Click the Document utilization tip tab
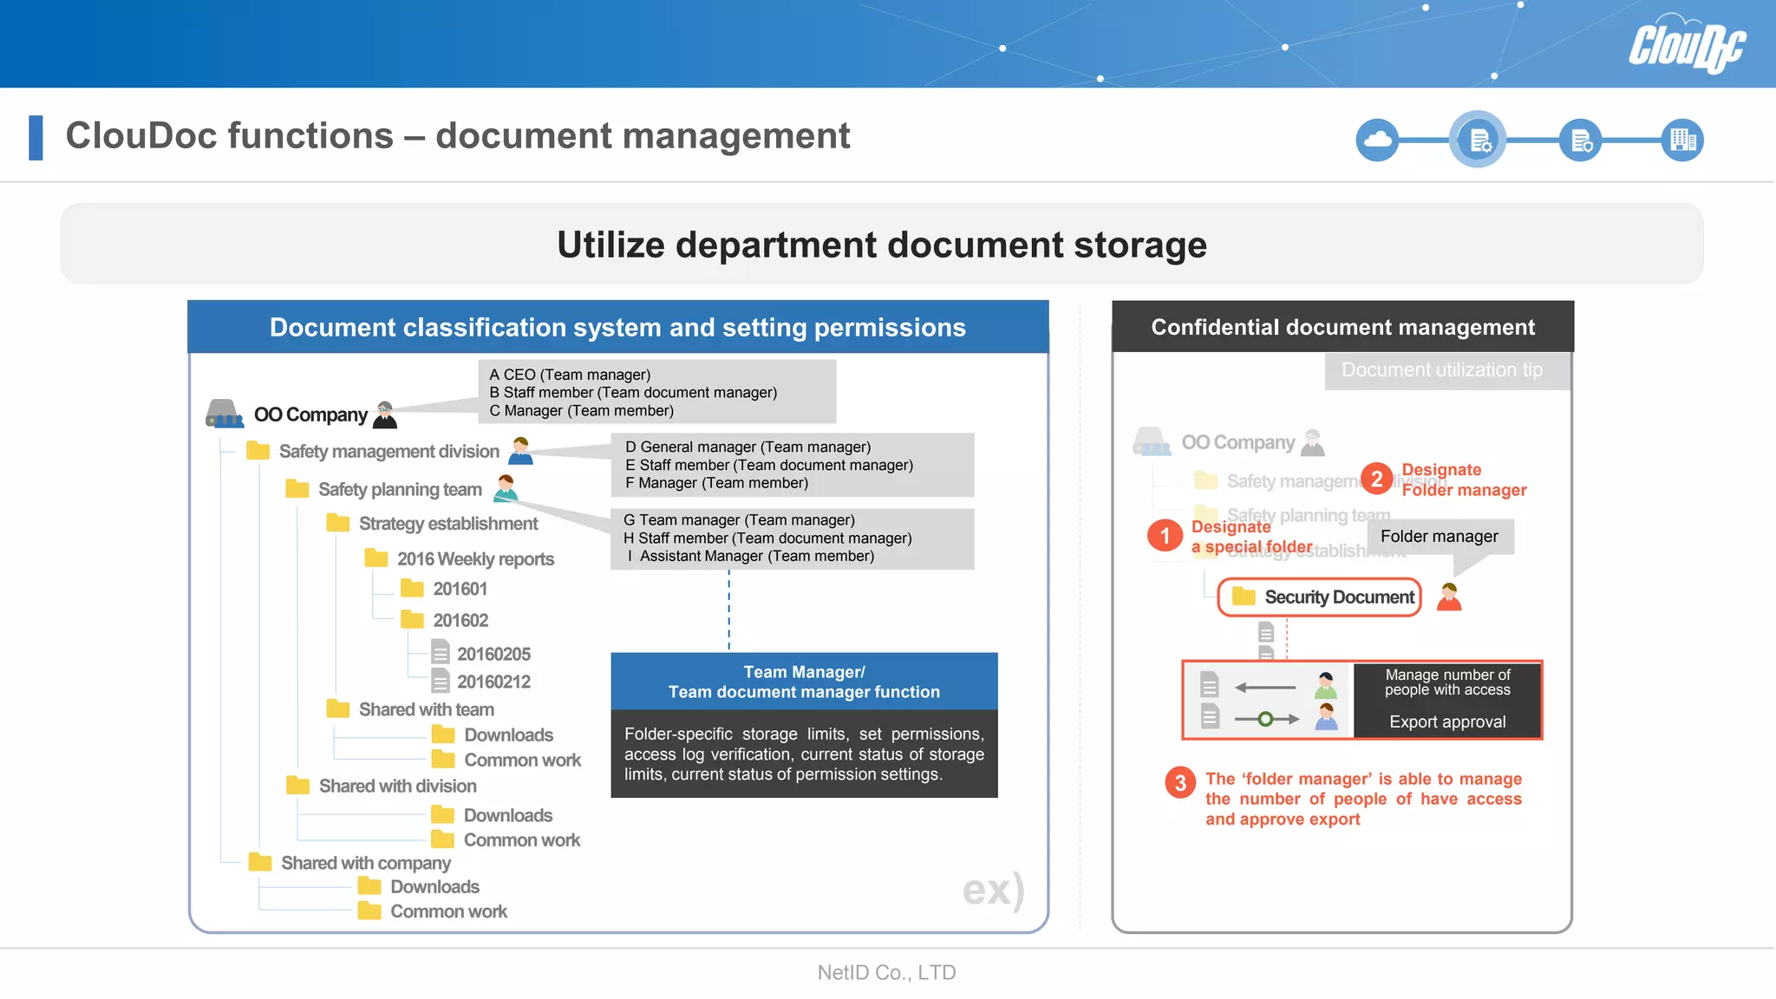This screenshot has height=999, width=1776. point(1447,370)
